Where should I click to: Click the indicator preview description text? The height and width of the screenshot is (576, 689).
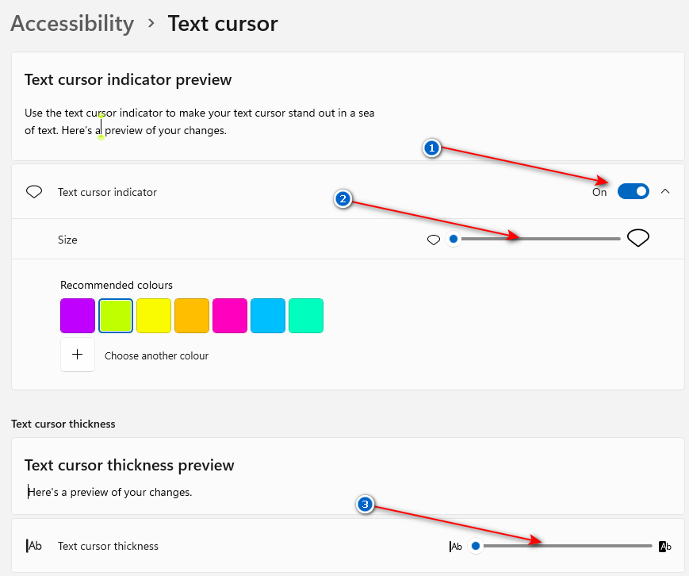[200, 122]
